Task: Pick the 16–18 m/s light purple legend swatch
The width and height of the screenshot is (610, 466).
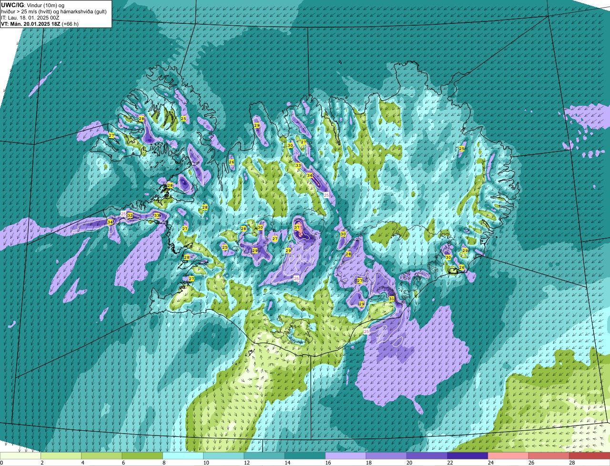Action: 346,456
